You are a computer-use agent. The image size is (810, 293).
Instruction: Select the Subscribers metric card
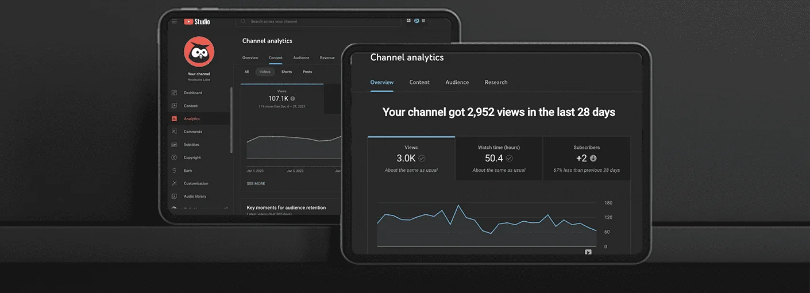pyautogui.click(x=587, y=159)
